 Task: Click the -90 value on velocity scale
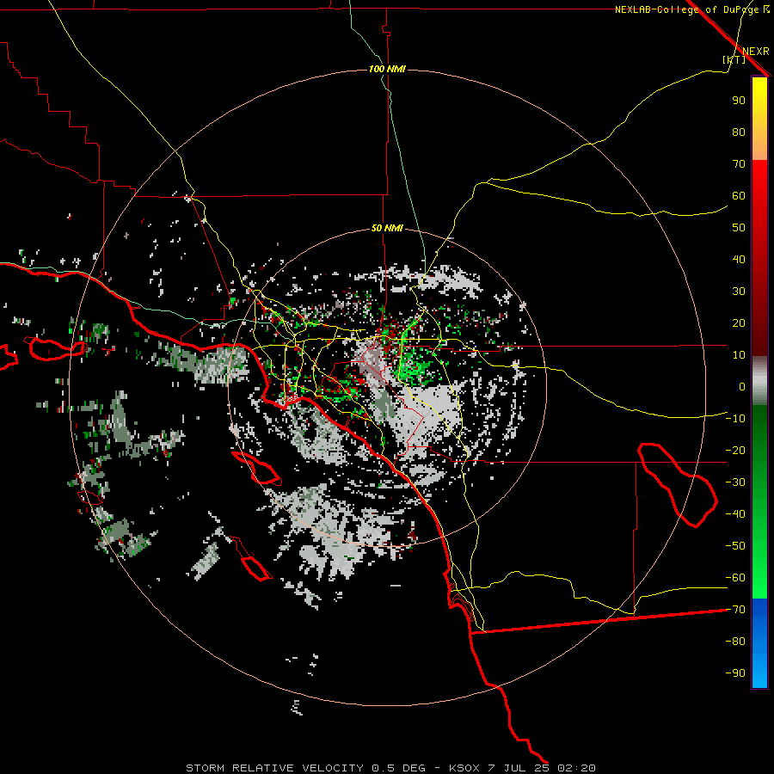click(x=735, y=673)
